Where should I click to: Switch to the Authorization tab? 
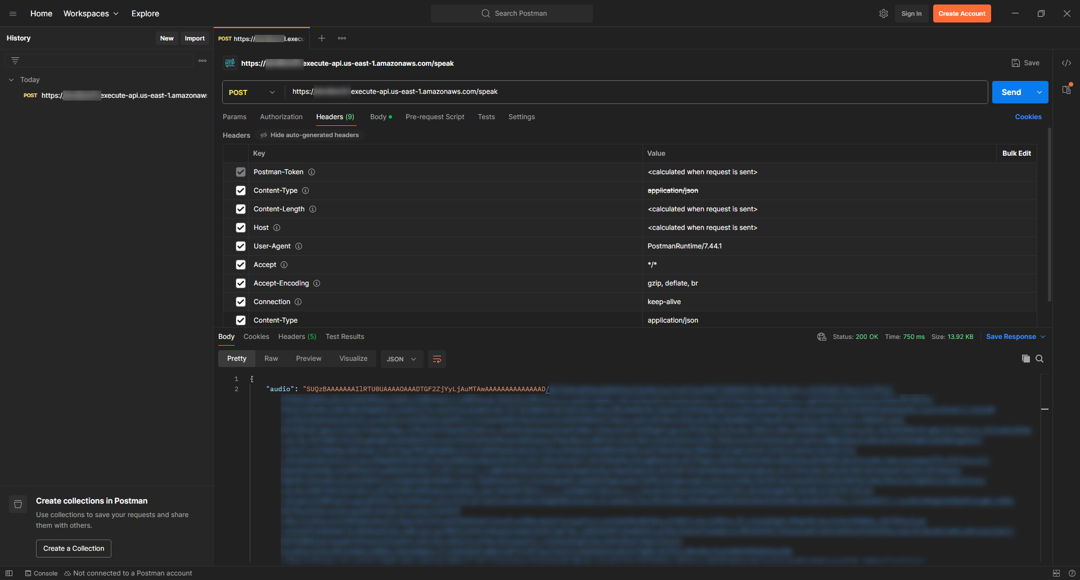click(x=281, y=117)
